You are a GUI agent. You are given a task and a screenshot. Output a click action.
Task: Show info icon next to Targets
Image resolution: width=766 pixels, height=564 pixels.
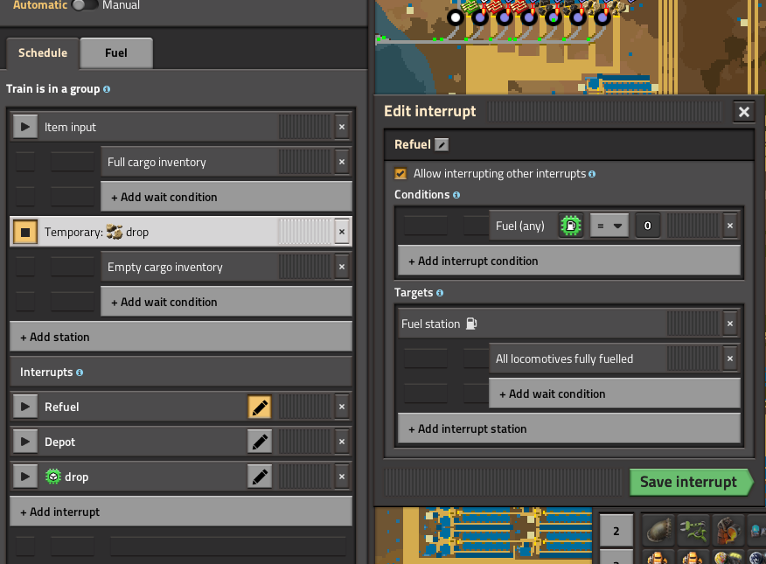(440, 293)
